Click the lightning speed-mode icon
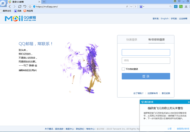Screen dimensions: 190x132 tap(127, 6)
